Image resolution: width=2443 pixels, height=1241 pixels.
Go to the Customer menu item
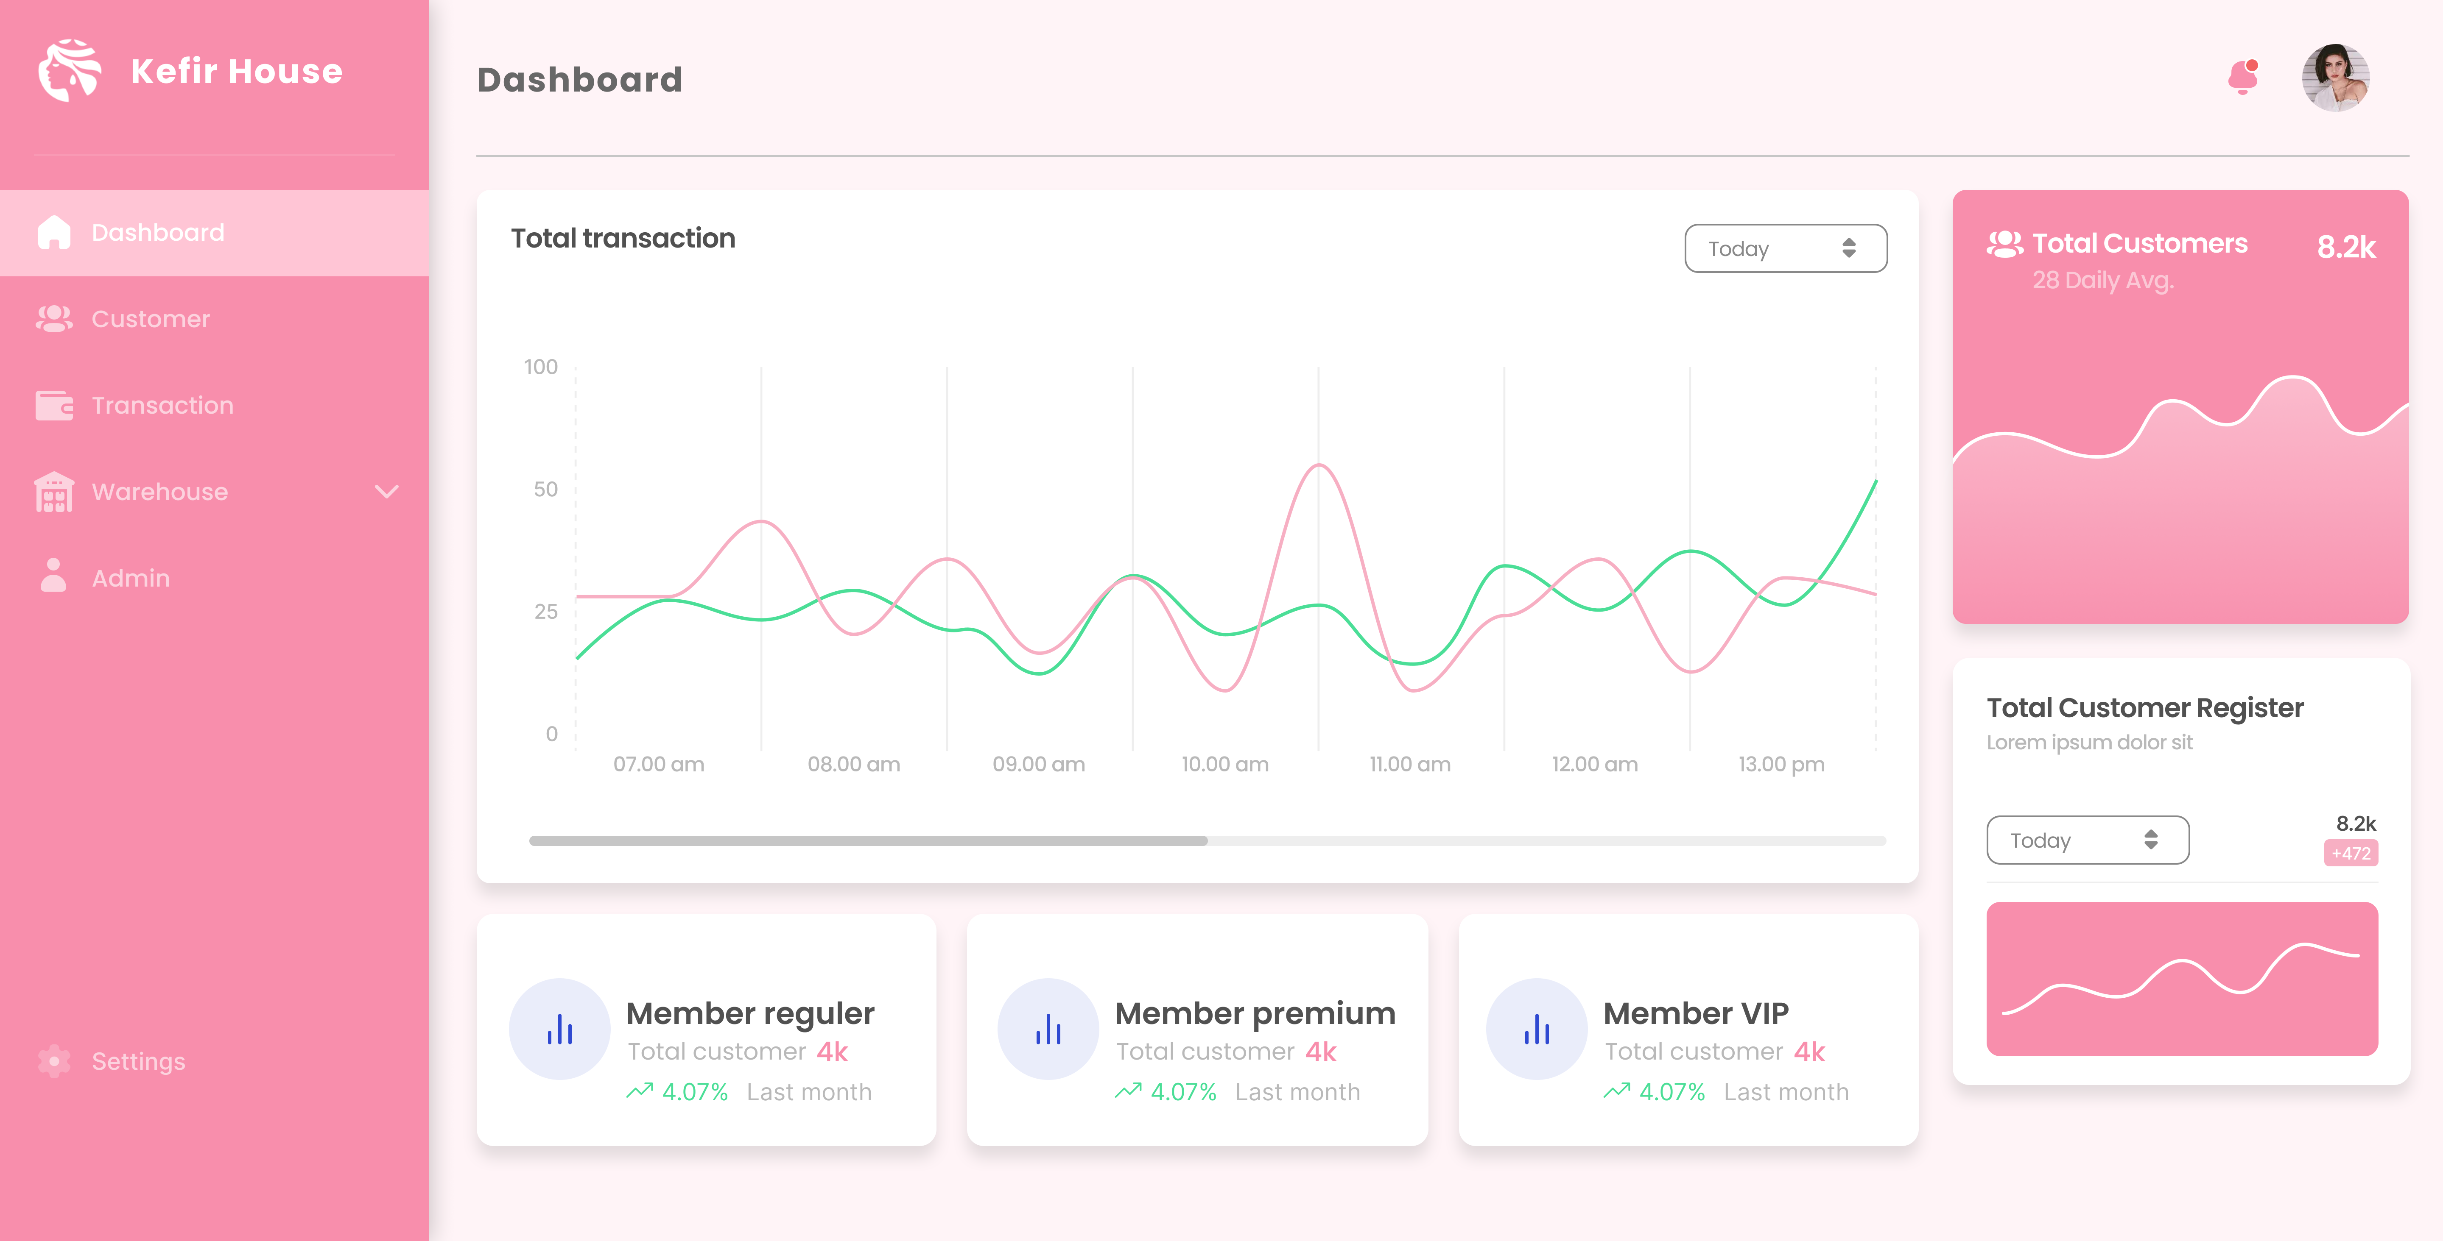(x=151, y=319)
